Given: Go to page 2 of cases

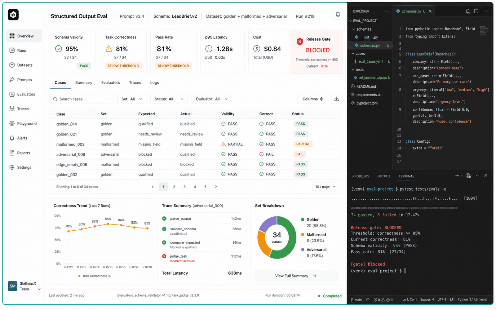Looking at the screenshot, I should pos(174,187).
